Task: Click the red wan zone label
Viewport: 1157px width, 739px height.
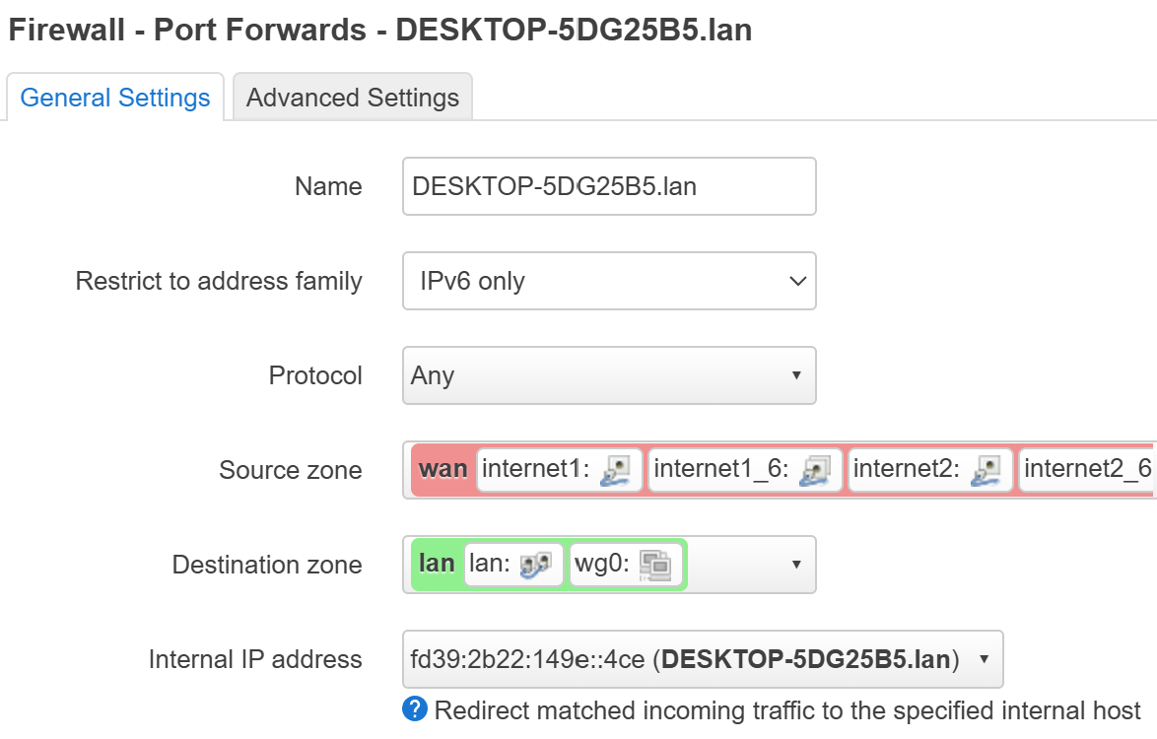Action: pos(443,470)
